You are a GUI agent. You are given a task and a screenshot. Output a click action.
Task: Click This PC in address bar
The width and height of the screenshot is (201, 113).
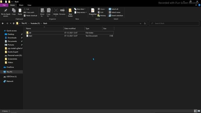24,23
